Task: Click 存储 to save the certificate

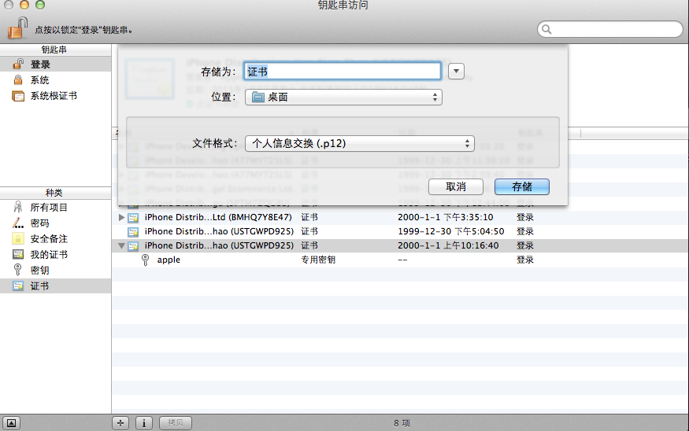Action: pos(521,186)
